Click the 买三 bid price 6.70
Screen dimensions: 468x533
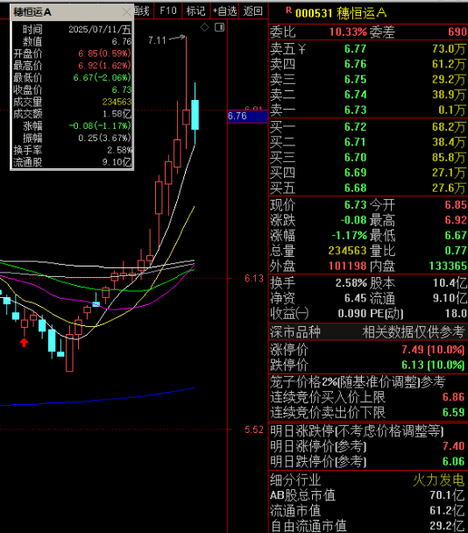pos(355,158)
